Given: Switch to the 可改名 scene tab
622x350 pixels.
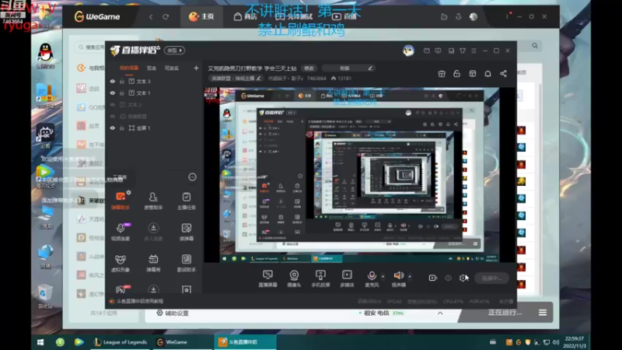Looking at the screenshot, I should point(171,68).
